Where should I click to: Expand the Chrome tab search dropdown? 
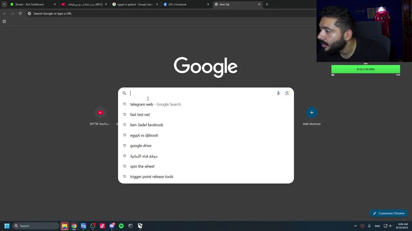tap(4, 4)
